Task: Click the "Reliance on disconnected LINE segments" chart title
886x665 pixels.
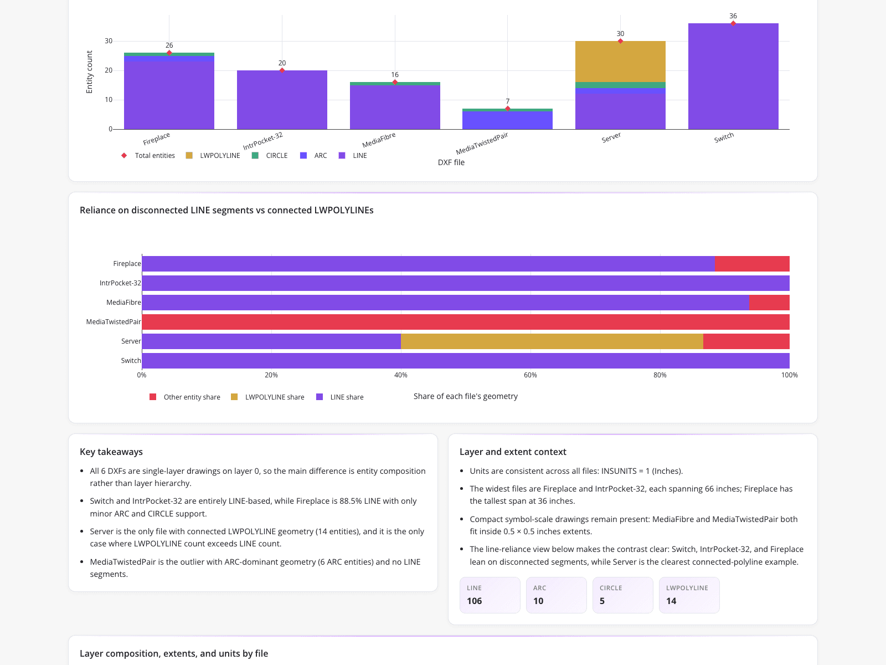Action: [226, 210]
